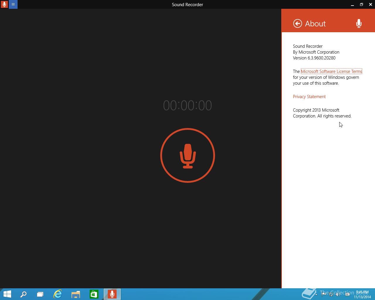Screen dimensions: 375x300
Task: Open volume speaker tray icon
Action: (x=339, y=294)
